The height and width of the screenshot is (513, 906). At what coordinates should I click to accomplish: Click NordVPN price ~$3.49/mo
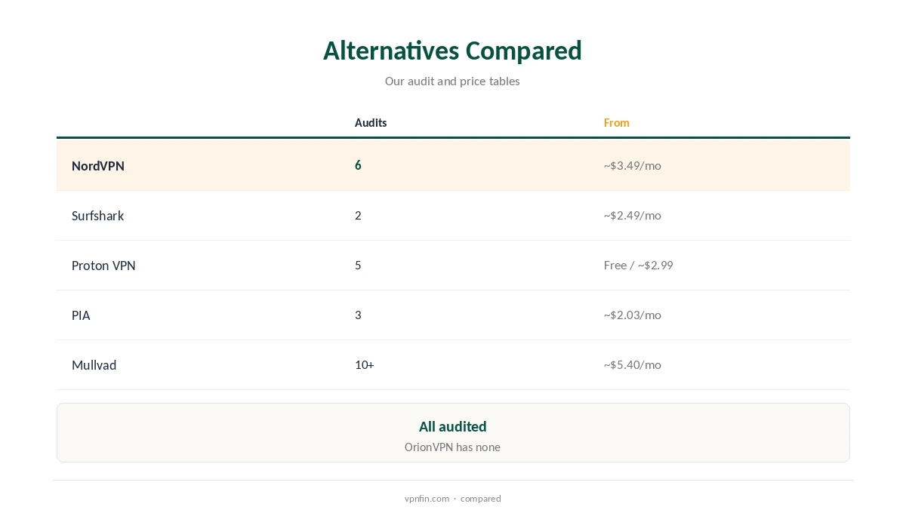633,165
